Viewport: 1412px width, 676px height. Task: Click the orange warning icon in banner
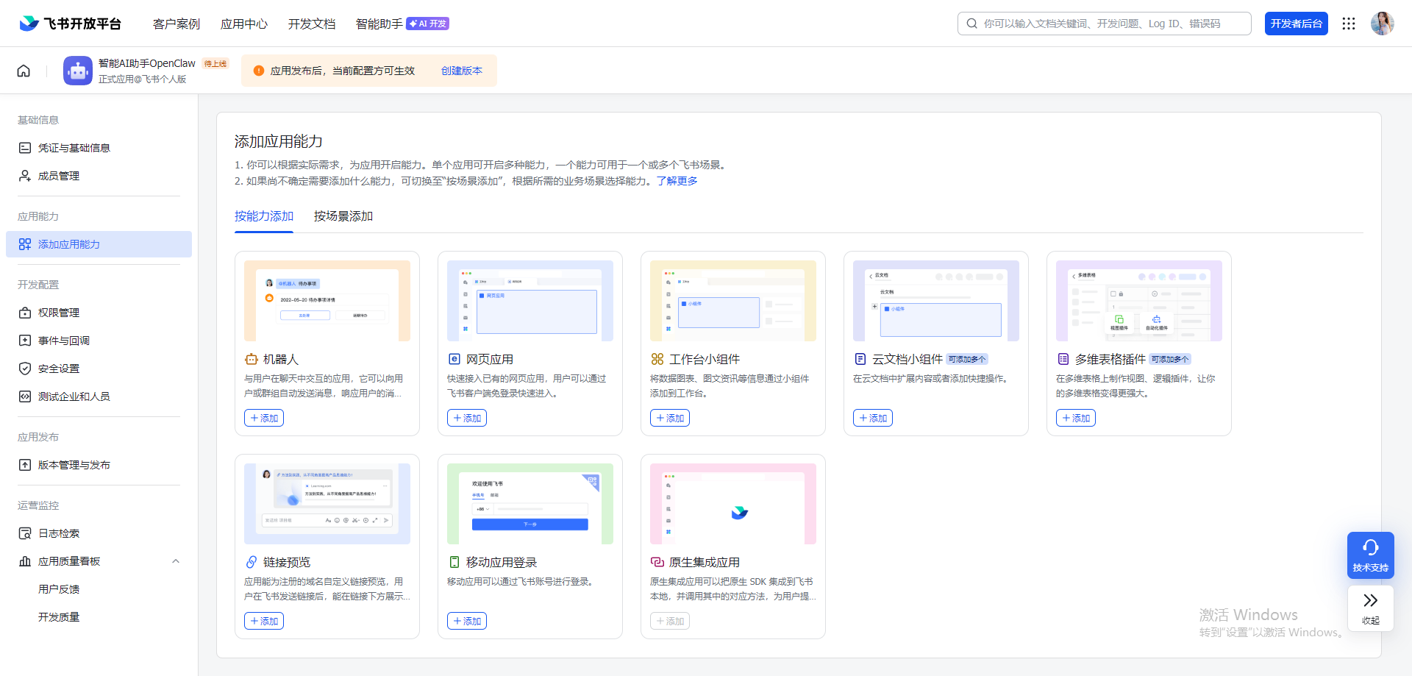pyautogui.click(x=259, y=71)
